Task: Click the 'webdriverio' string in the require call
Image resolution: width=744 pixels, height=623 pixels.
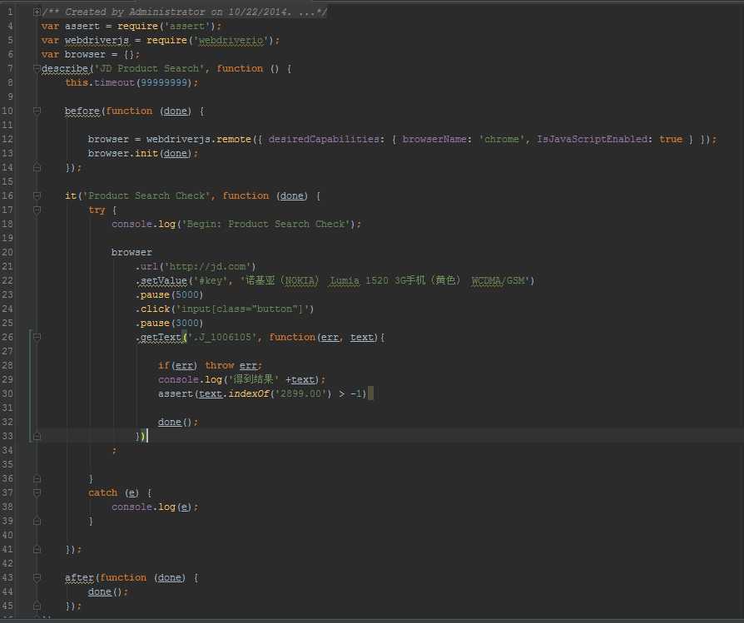Action: [x=231, y=40]
